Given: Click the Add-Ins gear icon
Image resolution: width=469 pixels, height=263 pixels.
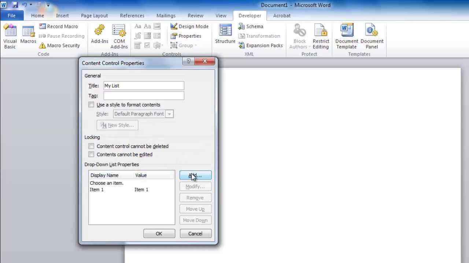Looking at the screenshot, I should click(100, 30).
